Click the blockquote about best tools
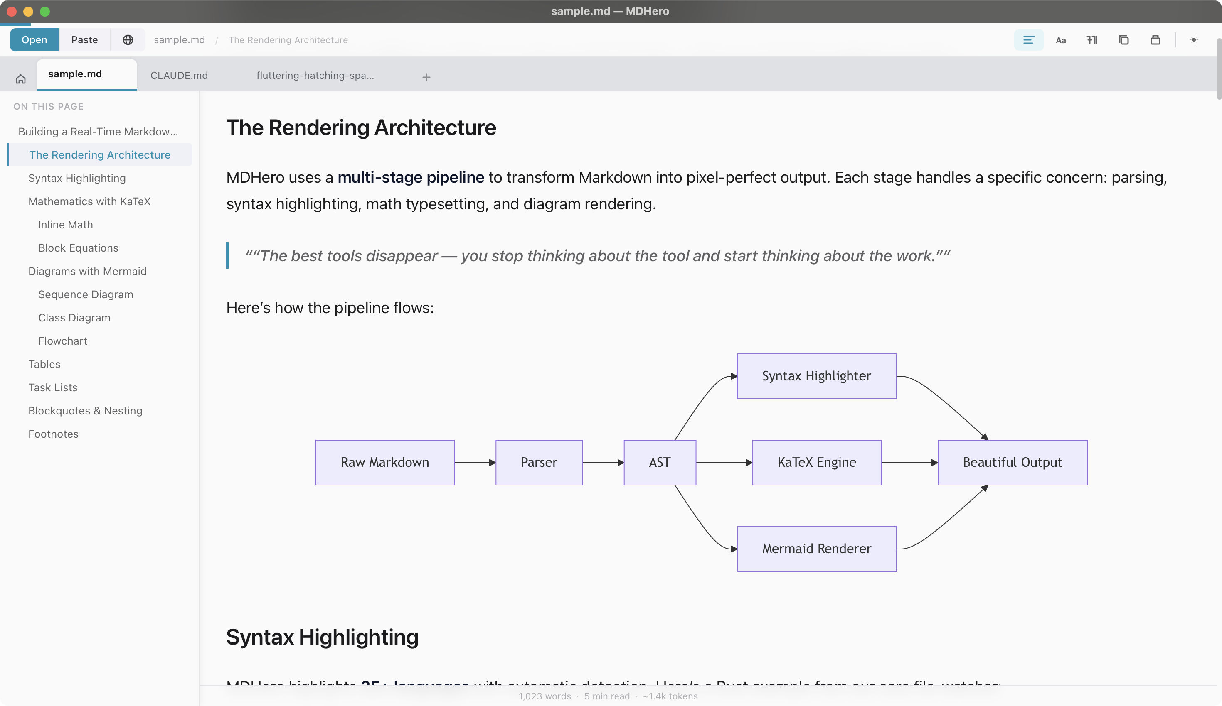 click(x=597, y=256)
